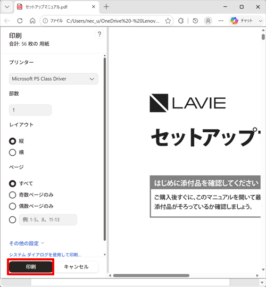Click print panel scroll down arrow
The width and height of the screenshot is (266, 287).
pos(105,255)
